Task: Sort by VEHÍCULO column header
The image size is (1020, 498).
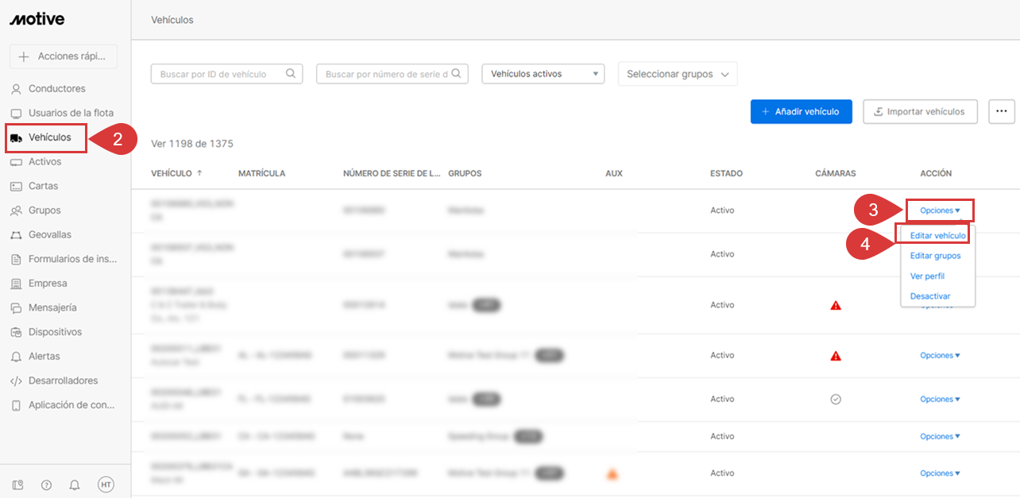Action: (x=176, y=173)
